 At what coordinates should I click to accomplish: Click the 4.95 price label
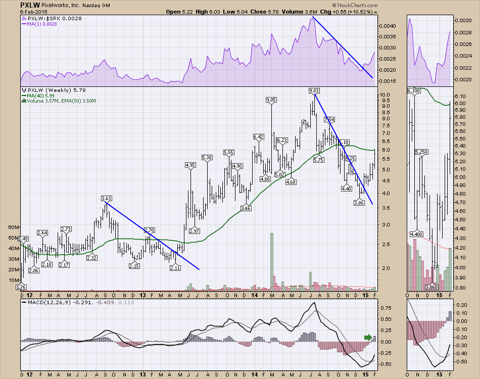(190, 165)
